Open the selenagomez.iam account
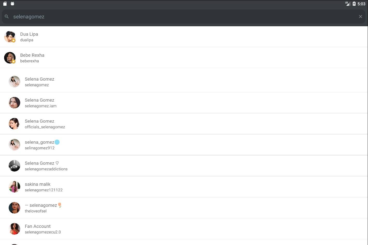368x245 pixels. click(x=184, y=103)
